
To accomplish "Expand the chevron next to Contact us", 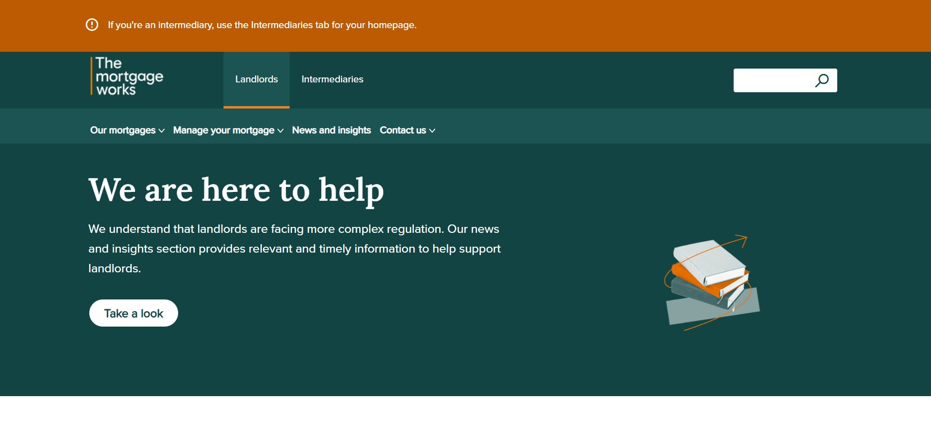I will pos(432,131).
